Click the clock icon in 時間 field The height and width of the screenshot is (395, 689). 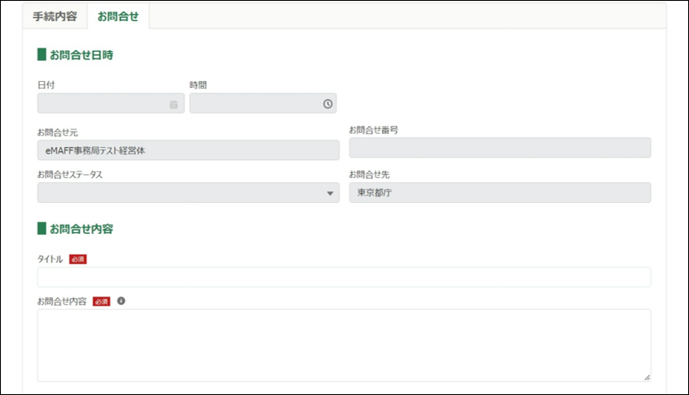pos(328,104)
